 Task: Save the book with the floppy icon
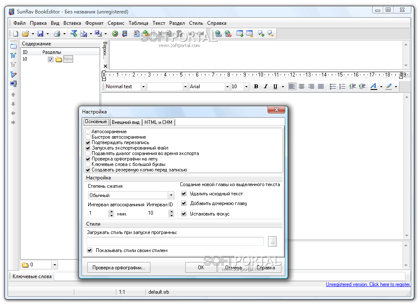(x=40, y=34)
